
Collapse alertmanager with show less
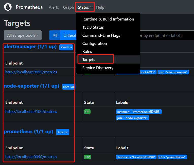pos(66,47)
